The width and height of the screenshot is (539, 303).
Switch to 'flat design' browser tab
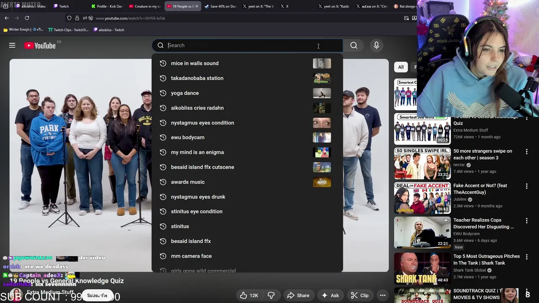tap(405, 6)
